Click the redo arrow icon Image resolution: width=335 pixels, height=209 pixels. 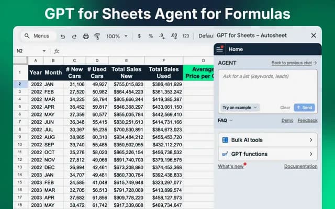click(x=74, y=36)
